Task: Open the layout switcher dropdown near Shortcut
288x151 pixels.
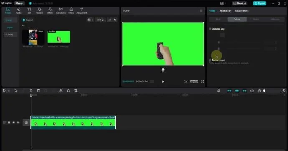Action: point(223,3)
